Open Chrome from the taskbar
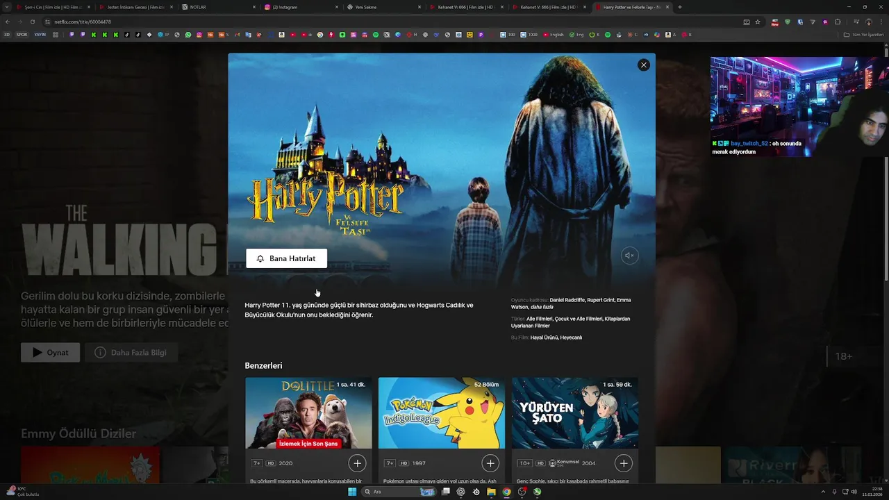Screen dimensions: 889x500 [506, 492]
